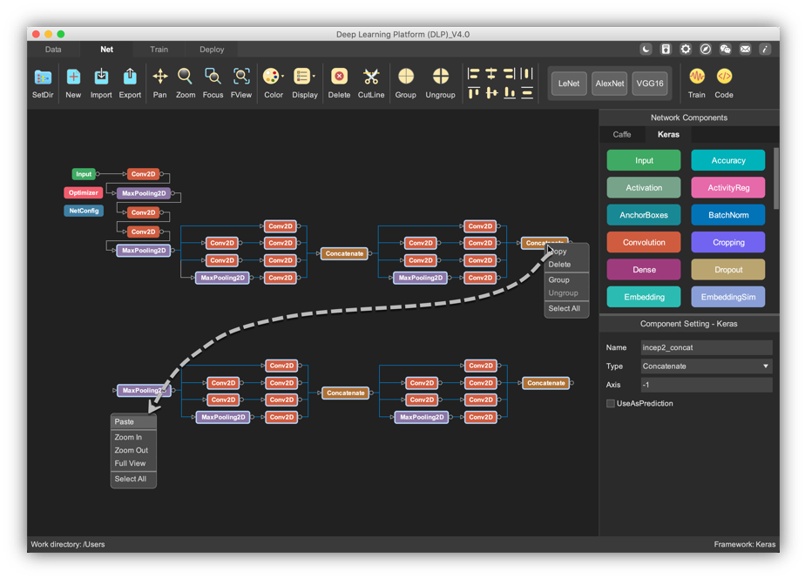
Task: Expand the Display options dropdown
Action: [304, 77]
